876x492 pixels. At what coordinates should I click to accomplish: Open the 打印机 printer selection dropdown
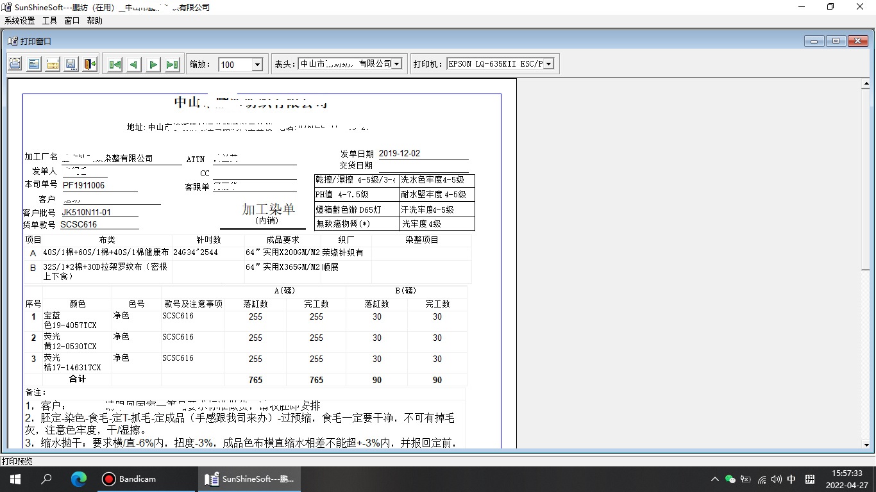coord(549,64)
